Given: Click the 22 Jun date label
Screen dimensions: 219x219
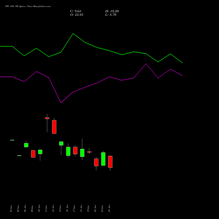Looking at the screenshot, I should tap(95, 208).
